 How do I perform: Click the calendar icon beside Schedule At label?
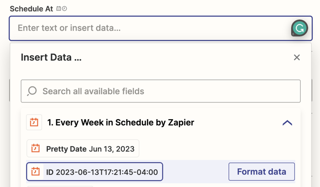click(59, 9)
